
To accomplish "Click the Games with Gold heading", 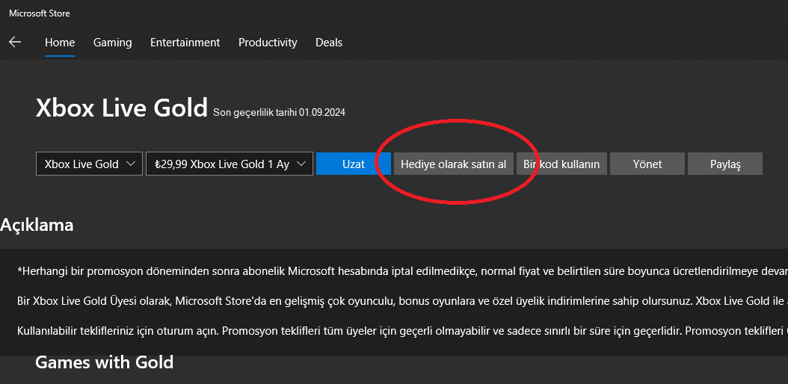I will 104,362.
